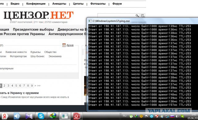This screenshot has width=198, height=120.
Task: Click the site search input field
Action: (x=116, y=15)
